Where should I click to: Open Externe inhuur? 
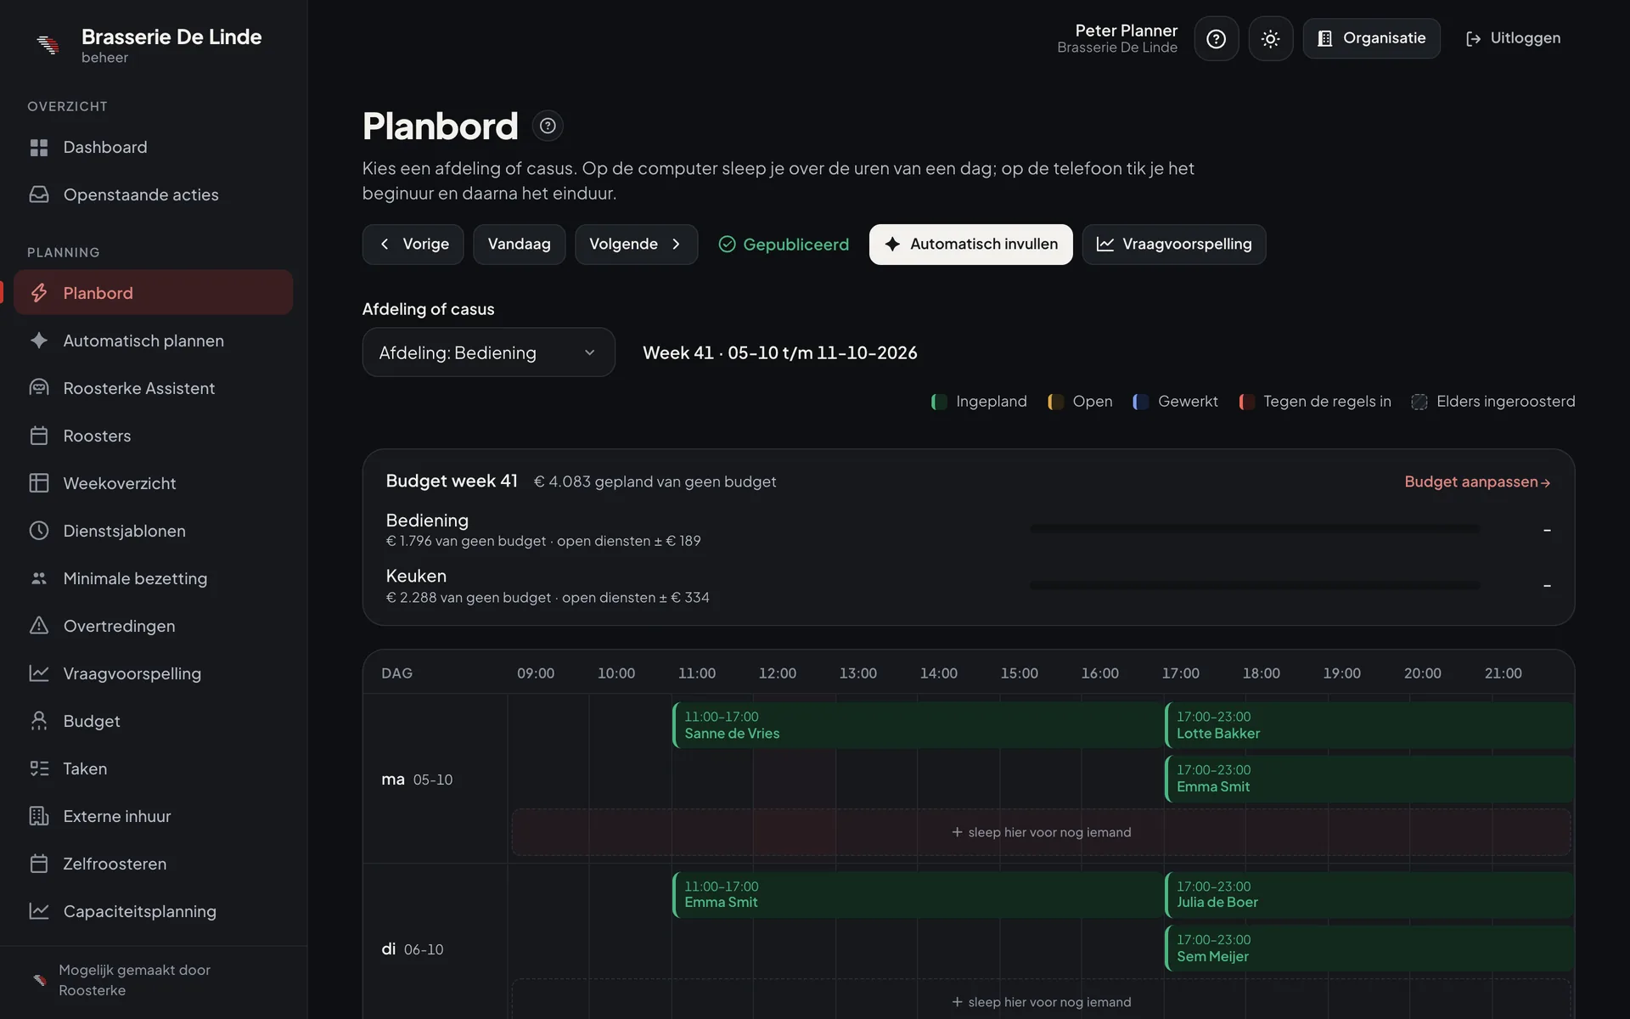(153, 816)
